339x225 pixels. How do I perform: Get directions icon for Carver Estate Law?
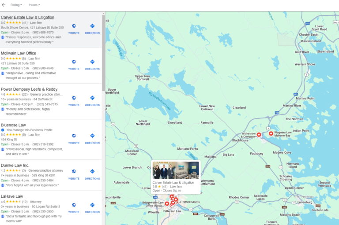pyautogui.click(x=92, y=26)
